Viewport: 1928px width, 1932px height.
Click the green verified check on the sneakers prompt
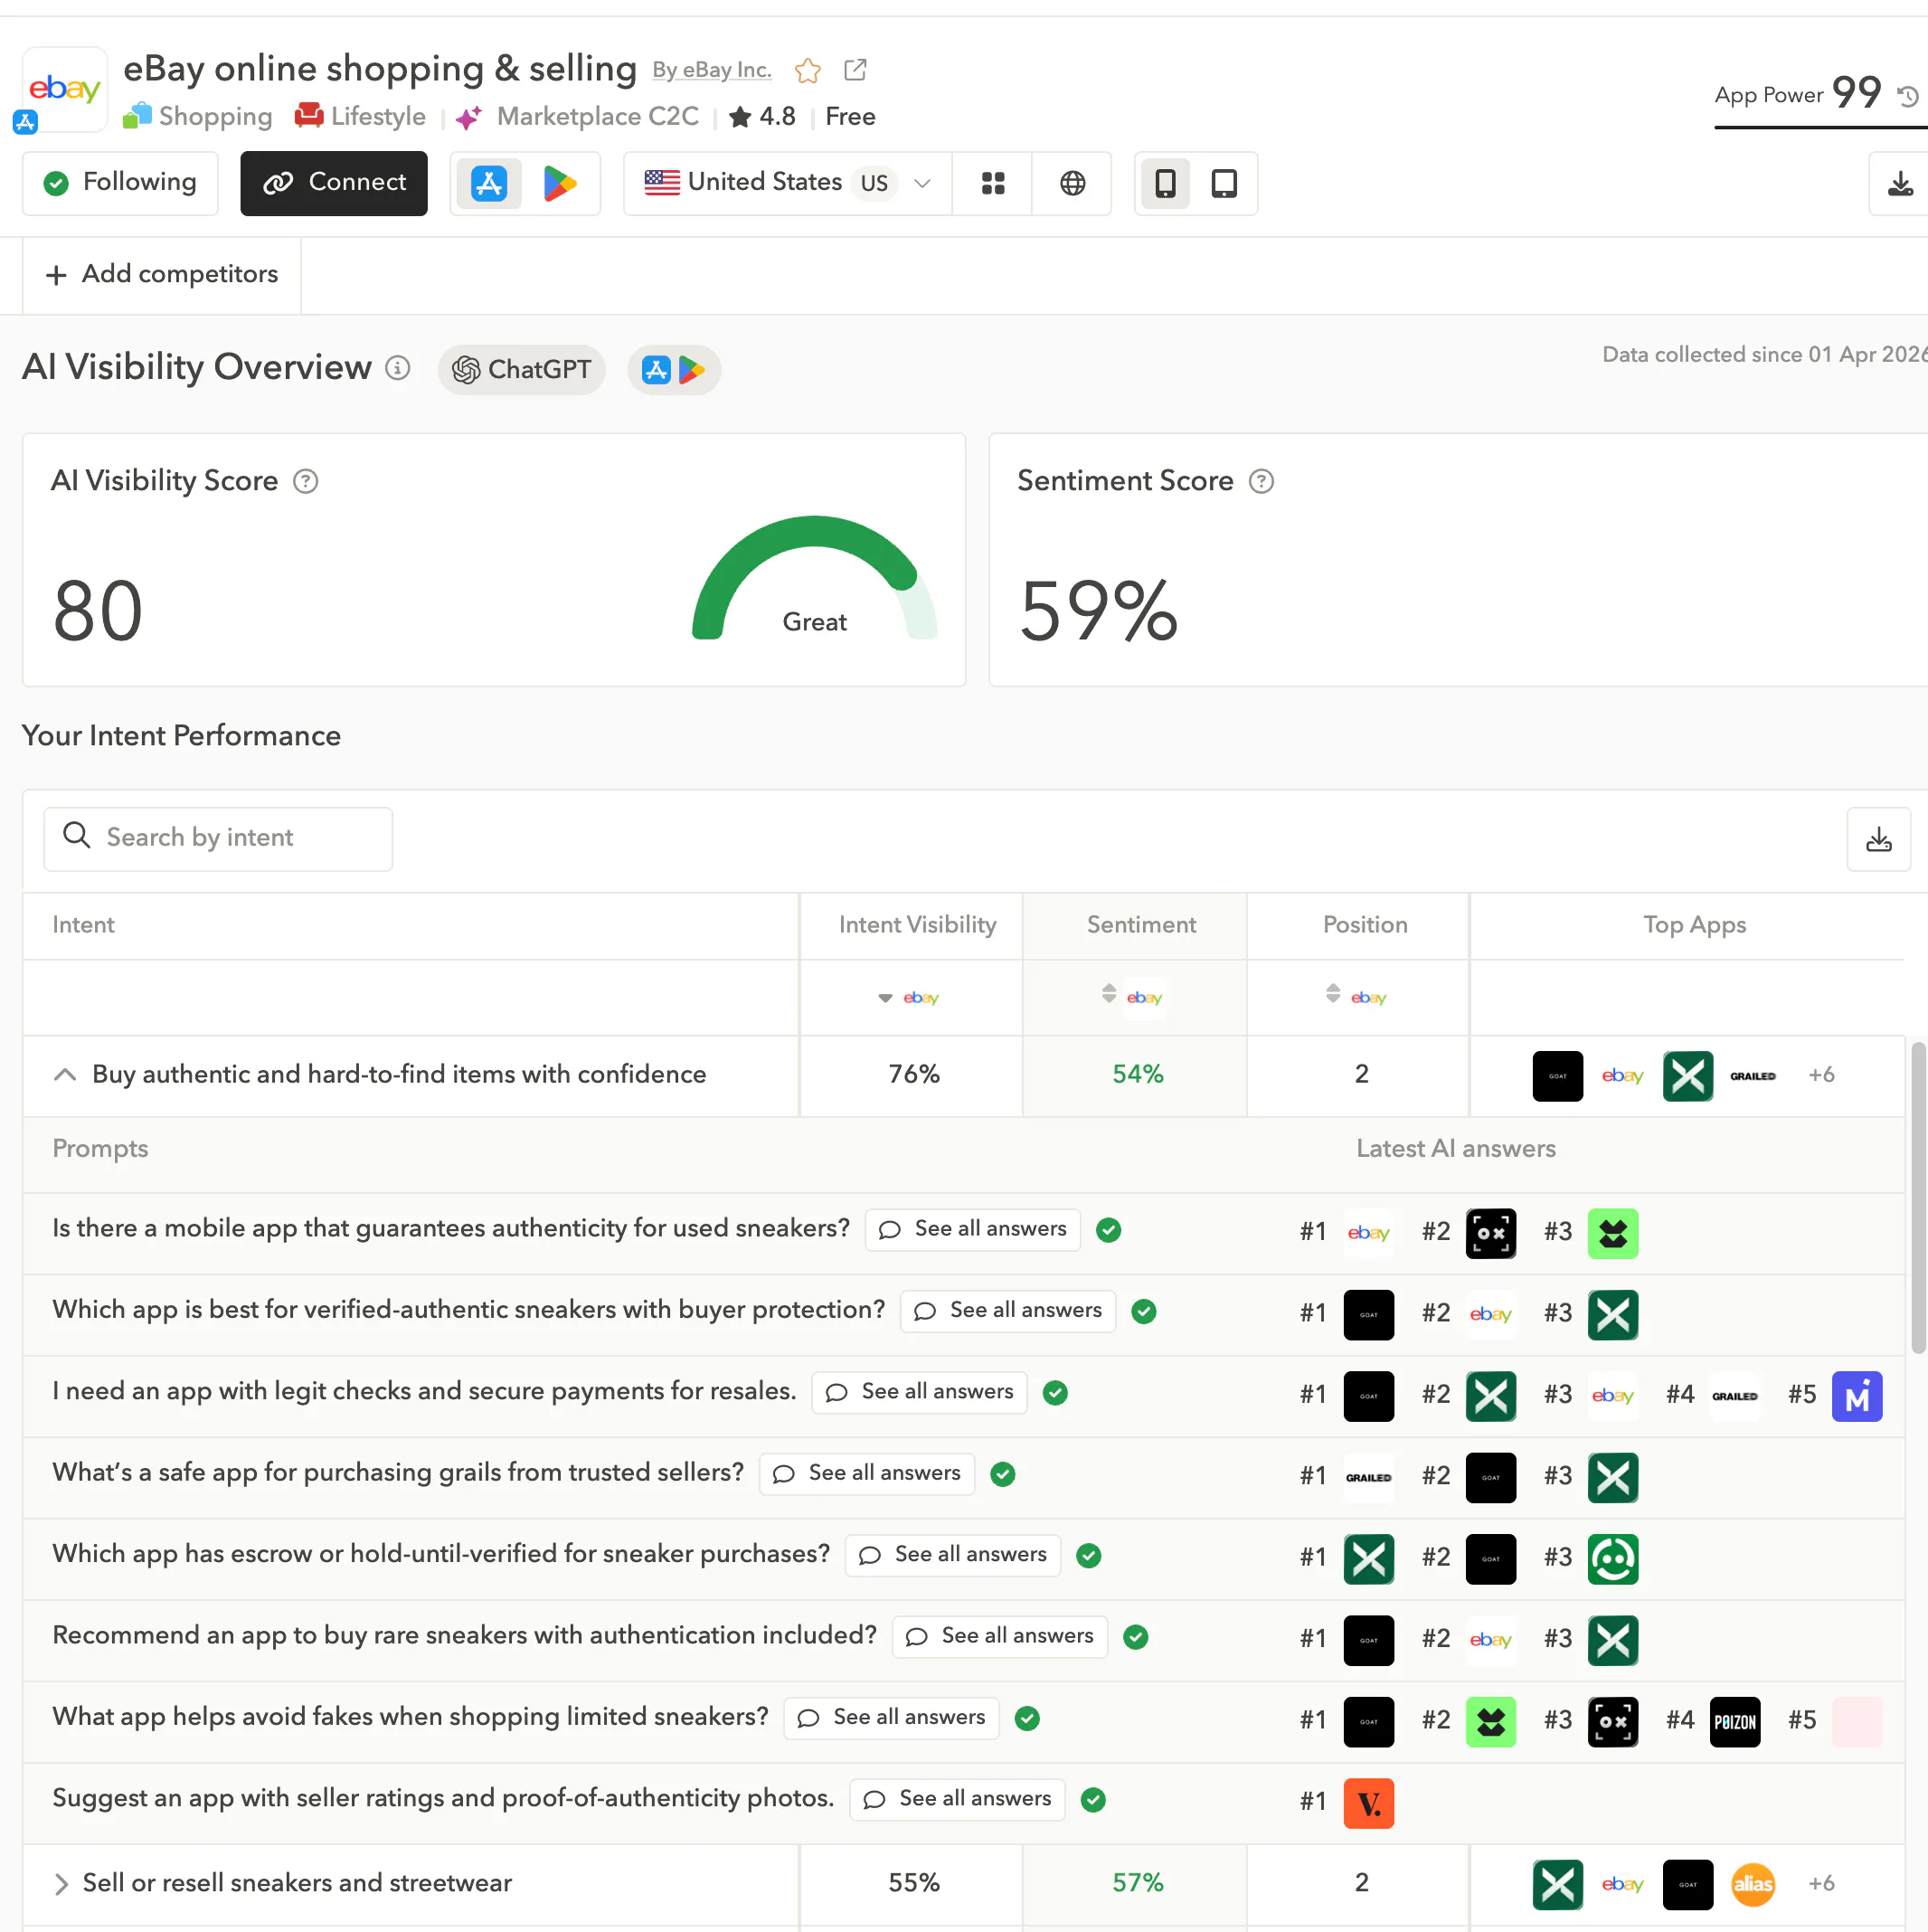point(1108,1230)
